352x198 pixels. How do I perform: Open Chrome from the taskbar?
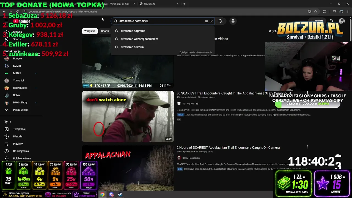coord(102,194)
